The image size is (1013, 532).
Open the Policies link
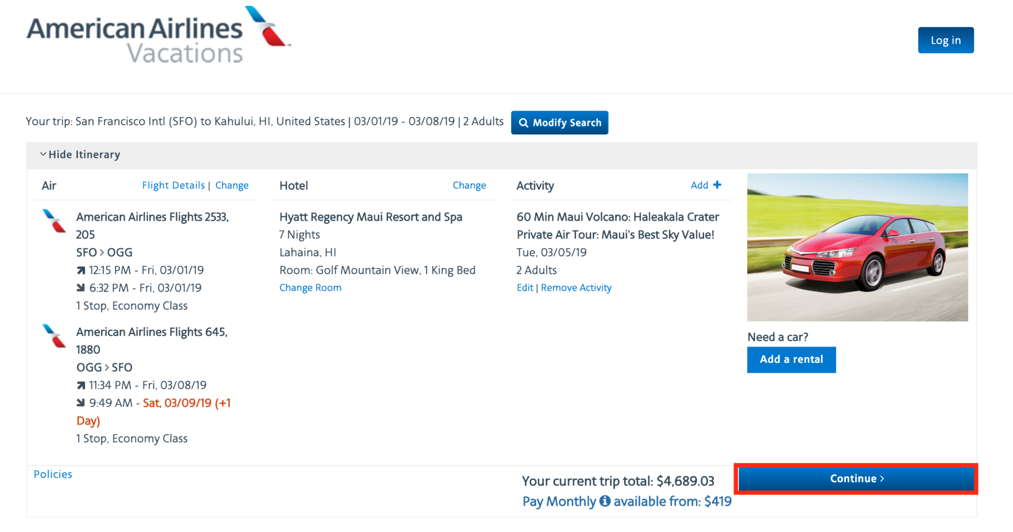(52, 474)
